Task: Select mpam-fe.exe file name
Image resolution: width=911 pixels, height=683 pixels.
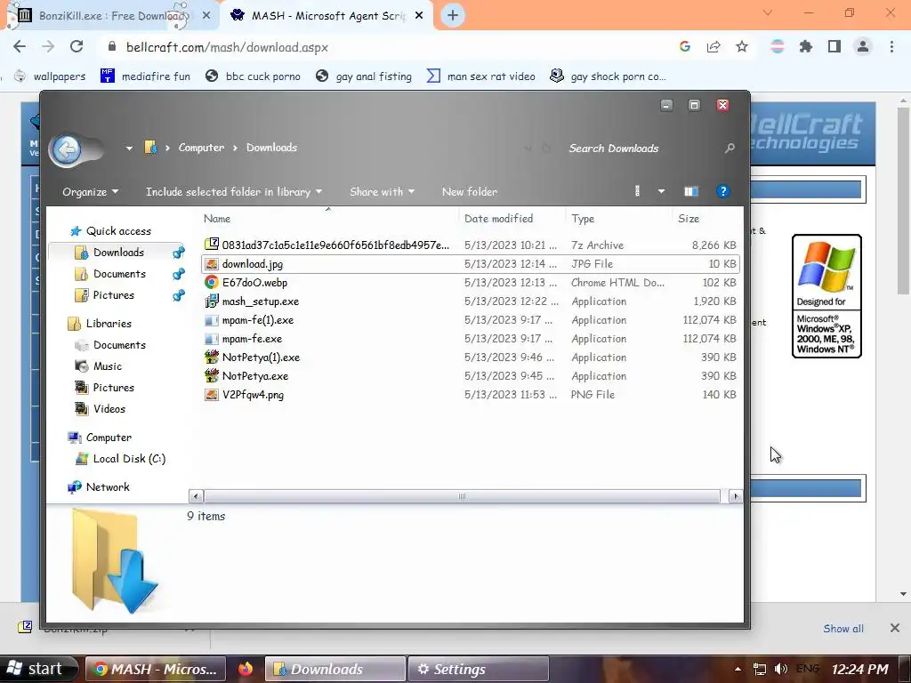Action: (x=252, y=339)
